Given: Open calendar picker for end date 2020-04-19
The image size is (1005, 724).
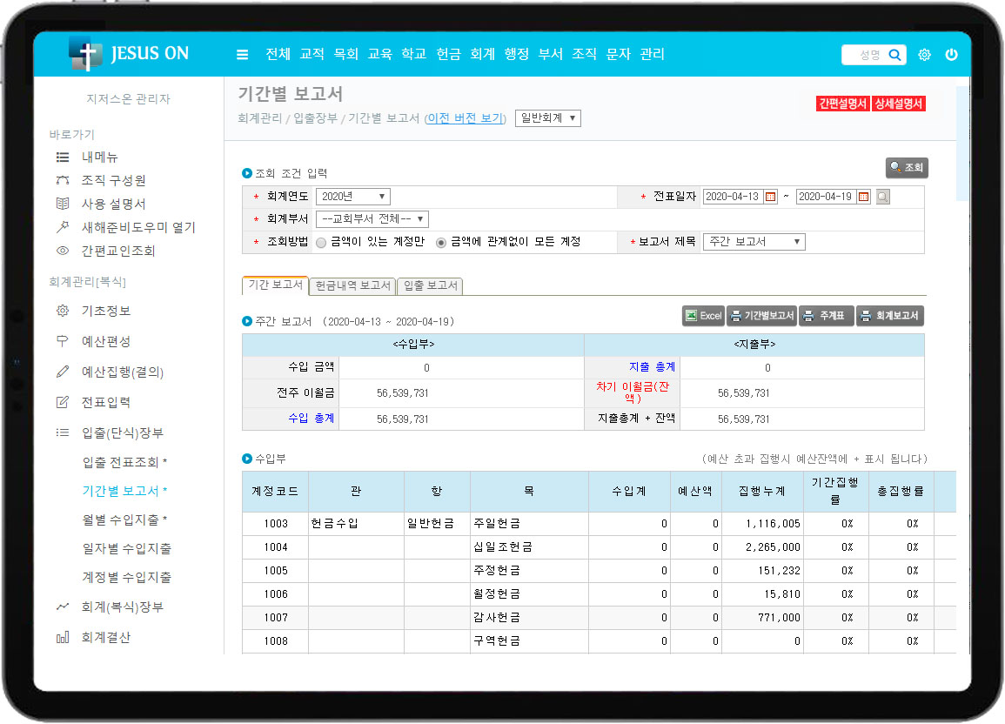Looking at the screenshot, I should click(863, 198).
